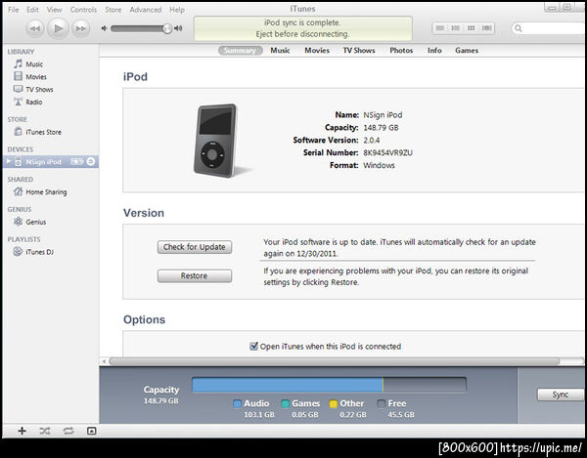
Task: Click the Check for Update button
Action: click(x=195, y=247)
